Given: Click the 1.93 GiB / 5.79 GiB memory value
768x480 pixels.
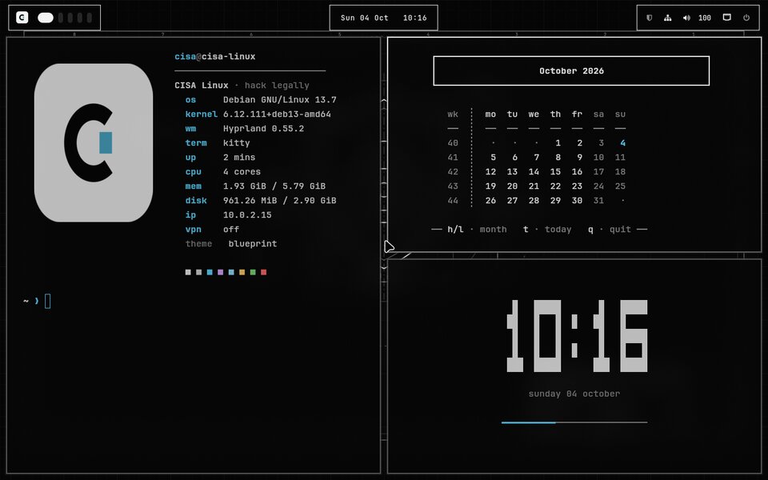Looking at the screenshot, I should 274,186.
